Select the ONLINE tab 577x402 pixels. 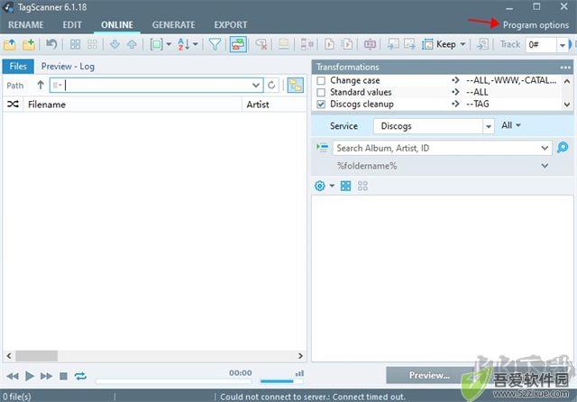[117, 24]
